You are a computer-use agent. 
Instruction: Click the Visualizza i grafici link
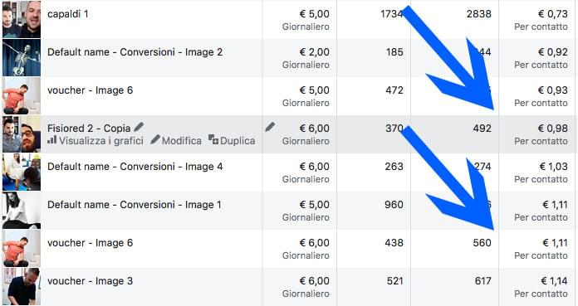(x=101, y=141)
